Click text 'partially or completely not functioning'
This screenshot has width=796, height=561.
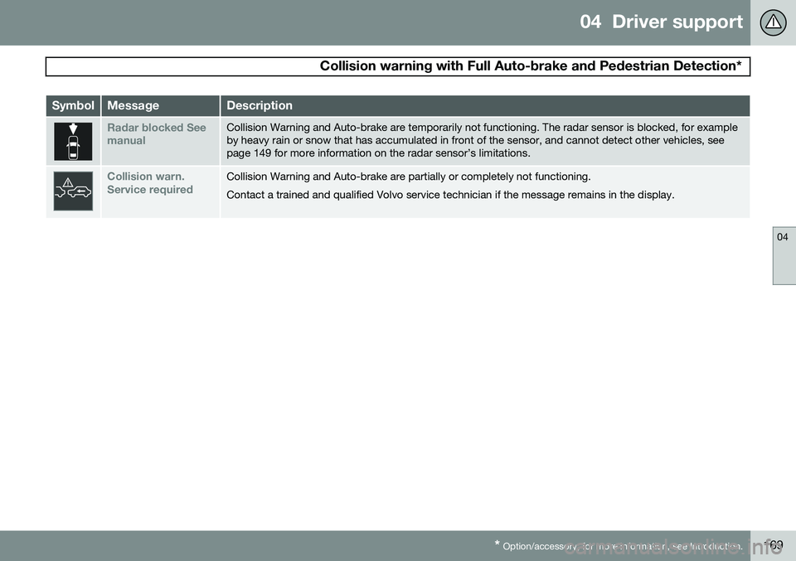tap(500, 177)
